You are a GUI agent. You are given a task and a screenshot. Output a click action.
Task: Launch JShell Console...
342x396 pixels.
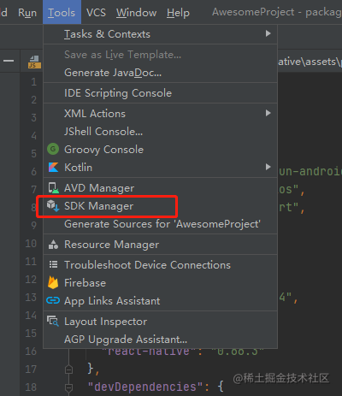click(x=160, y=132)
